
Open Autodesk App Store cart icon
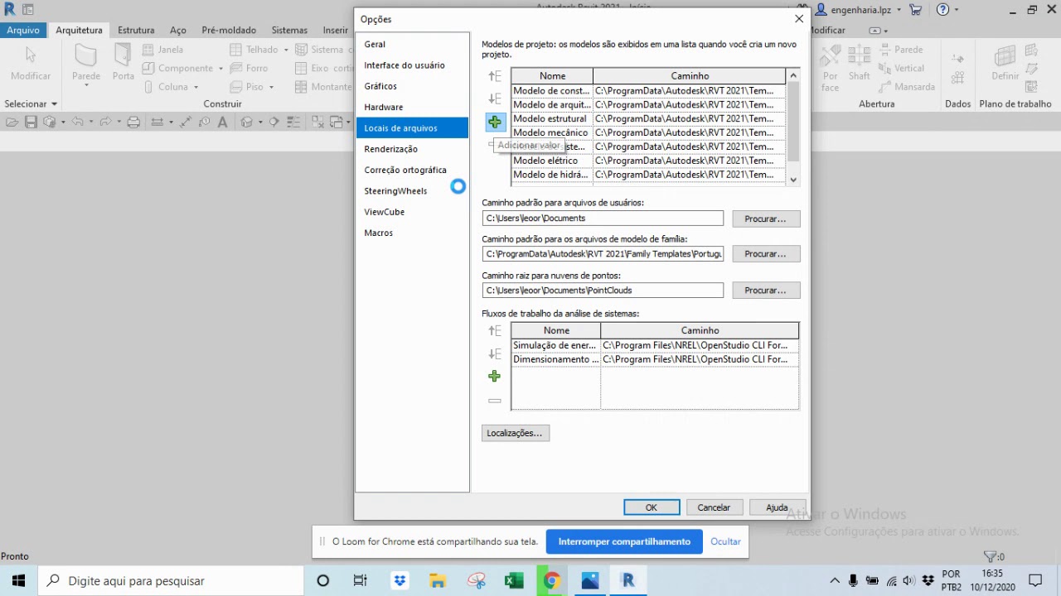pos(915,10)
